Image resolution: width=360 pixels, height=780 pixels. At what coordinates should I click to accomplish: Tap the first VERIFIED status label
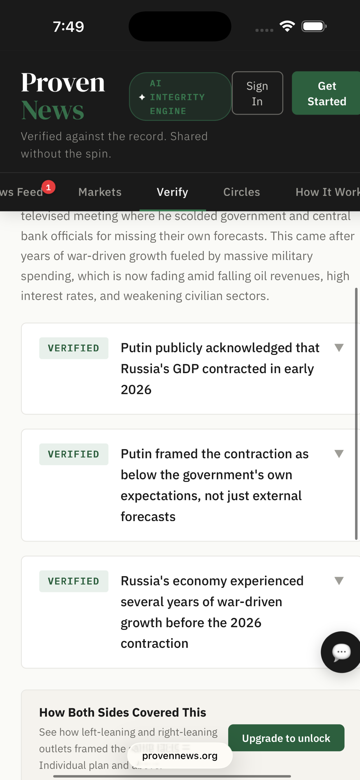coord(74,348)
